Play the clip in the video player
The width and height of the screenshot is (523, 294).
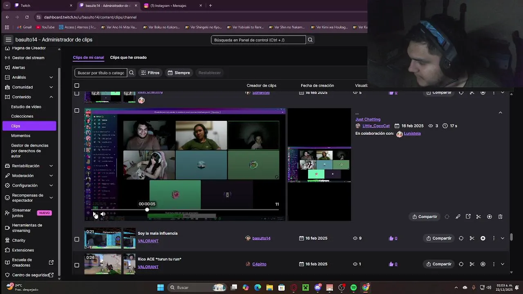[x=94, y=214]
